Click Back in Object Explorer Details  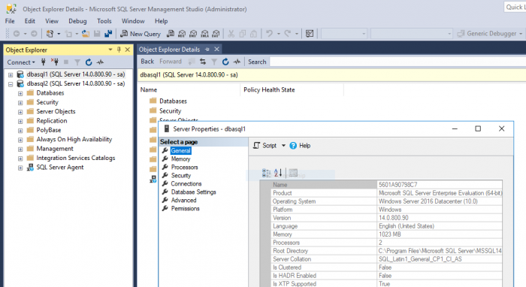click(x=147, y=62)
